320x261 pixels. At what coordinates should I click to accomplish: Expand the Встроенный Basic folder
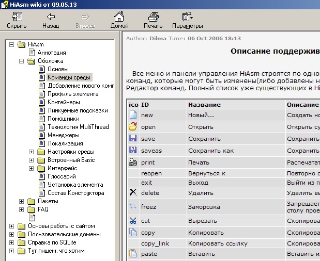pyautogui.click(x=31, y=160)
